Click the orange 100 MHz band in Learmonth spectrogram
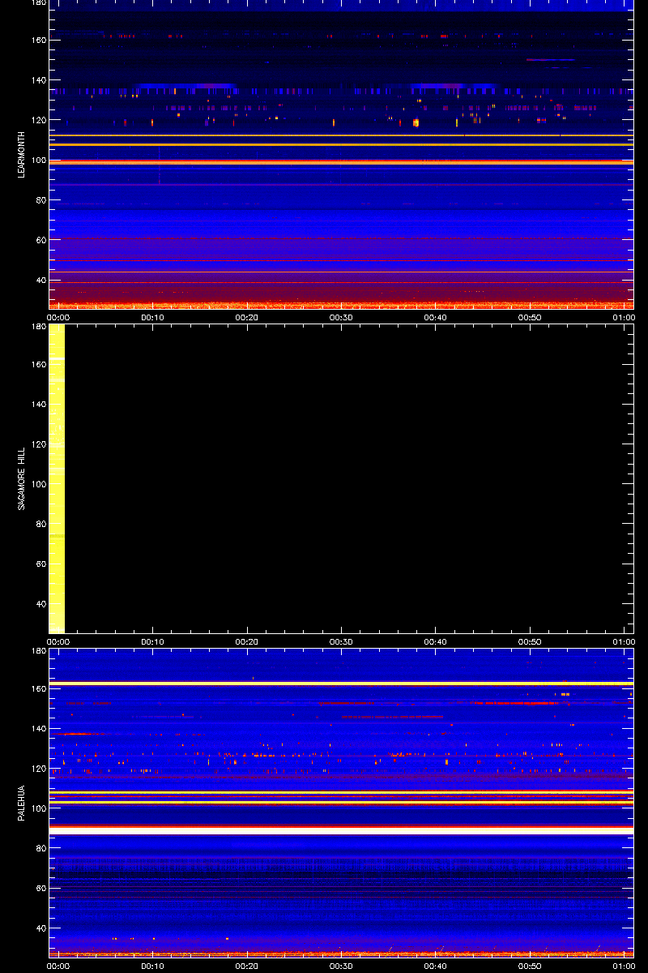This screenshot has height=973, width=648. pos(341,162)
